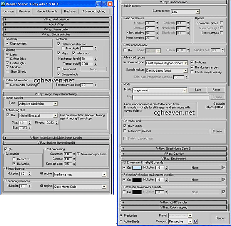Click the Interp. samples value field
This screenshot has height=226, width=231.
(150, 38)
